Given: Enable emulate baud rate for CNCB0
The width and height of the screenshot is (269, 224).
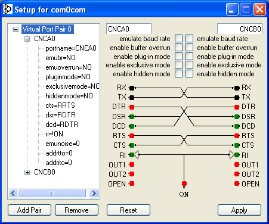Looking at the screenshot, I should tap(190, 39).
